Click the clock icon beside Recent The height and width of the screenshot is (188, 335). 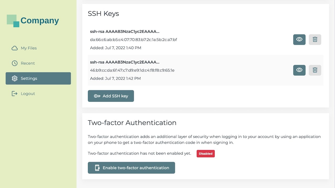pos(15,63)
